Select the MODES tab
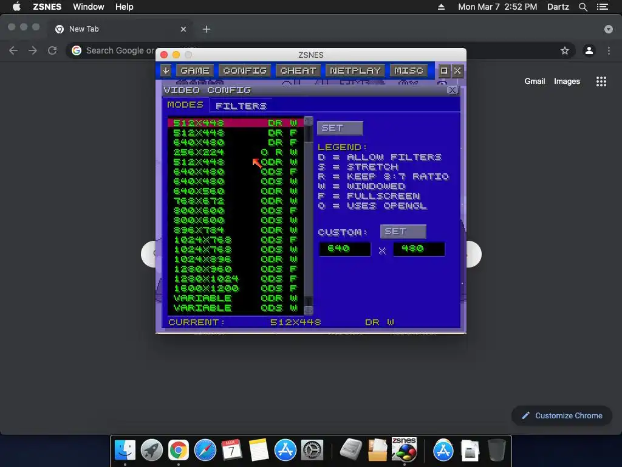 pyautogui.click(x=185, y=105)
